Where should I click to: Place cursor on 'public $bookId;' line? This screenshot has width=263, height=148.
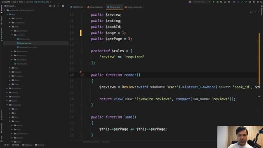pos(106,27)
